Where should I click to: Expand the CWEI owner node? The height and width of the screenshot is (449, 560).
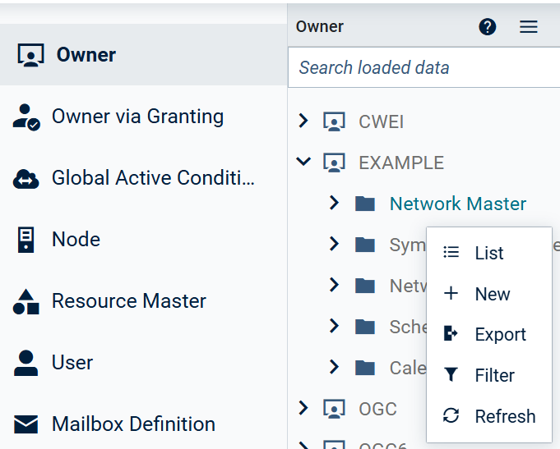pyautogui.click(x=303, y=121)
